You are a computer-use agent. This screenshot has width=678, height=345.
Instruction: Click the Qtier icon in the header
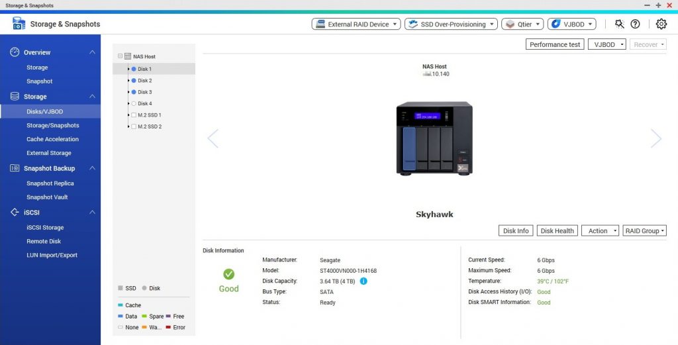[510, 25]
